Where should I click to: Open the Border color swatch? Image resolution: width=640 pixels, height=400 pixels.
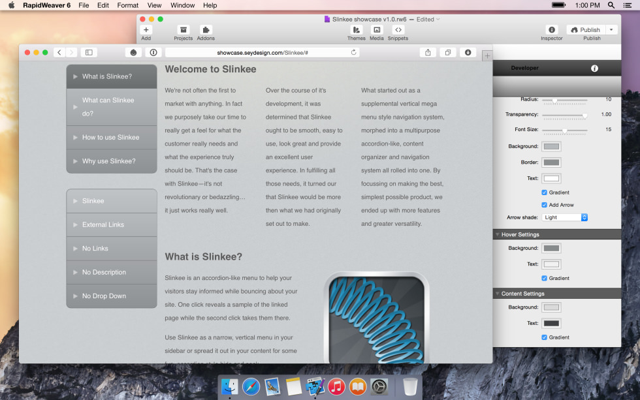(x=551, y=162)
